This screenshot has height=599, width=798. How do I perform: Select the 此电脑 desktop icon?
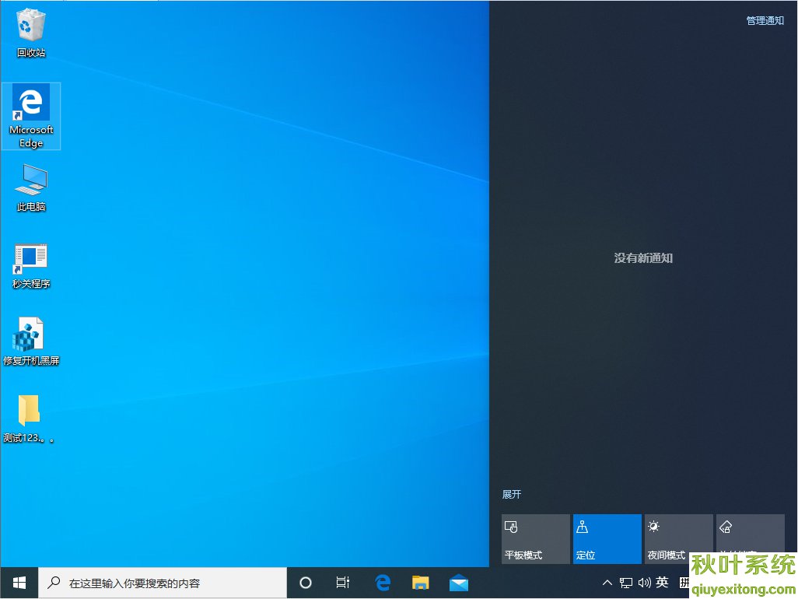click(x=31, y=187)
